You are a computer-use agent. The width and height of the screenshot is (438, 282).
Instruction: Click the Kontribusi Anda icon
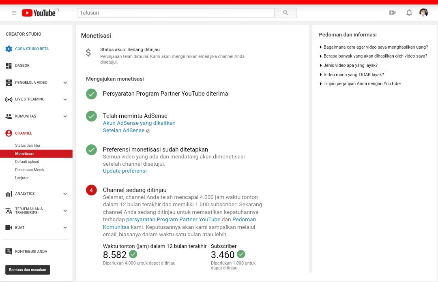[9, 251]
